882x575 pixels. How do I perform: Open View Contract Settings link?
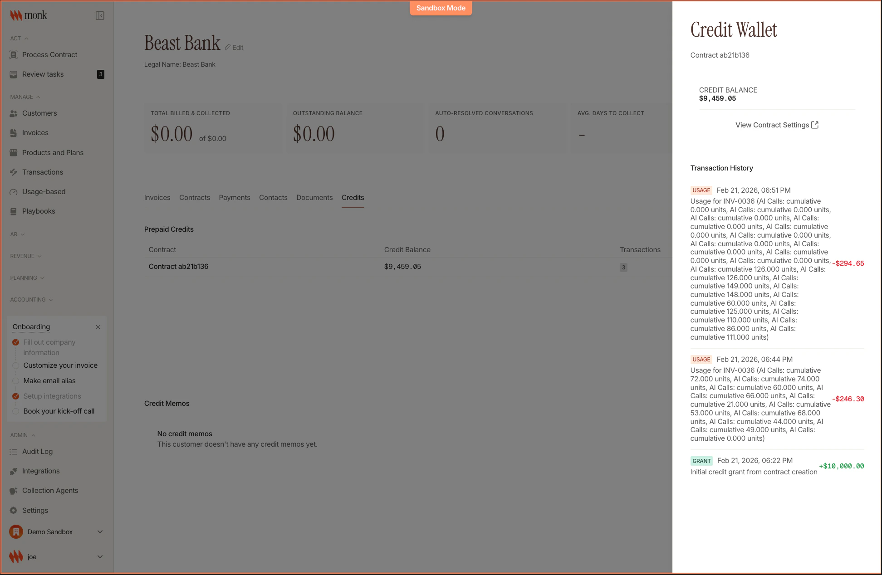pos(777,125)
